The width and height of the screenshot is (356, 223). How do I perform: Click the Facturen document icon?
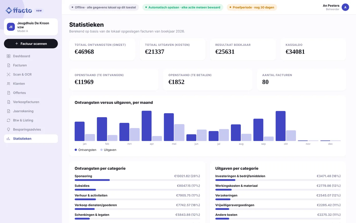[8, 65]
